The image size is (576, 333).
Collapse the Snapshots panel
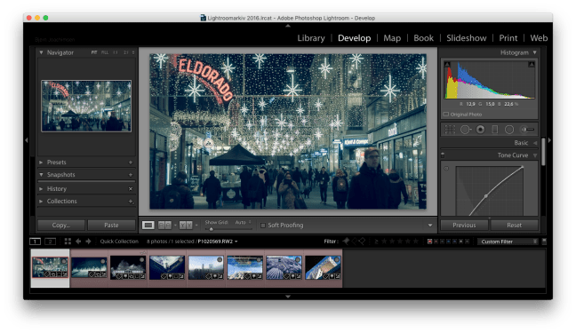41,174
